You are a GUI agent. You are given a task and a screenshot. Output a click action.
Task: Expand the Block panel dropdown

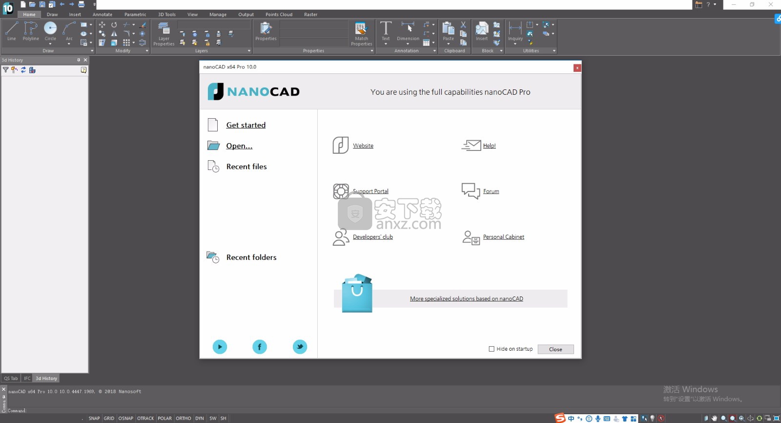point(501,51)
